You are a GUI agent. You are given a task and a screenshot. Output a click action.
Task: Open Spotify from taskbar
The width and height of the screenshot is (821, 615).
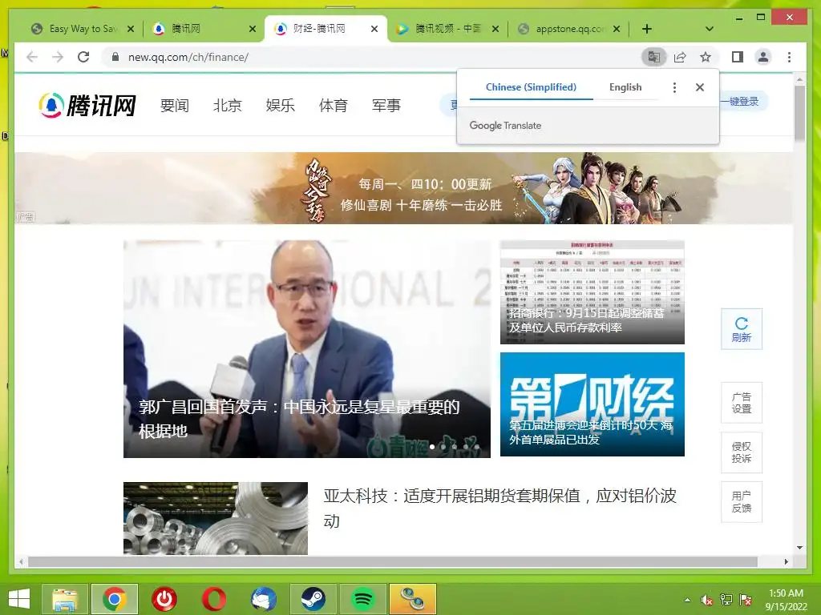click(x=363, y=599)
